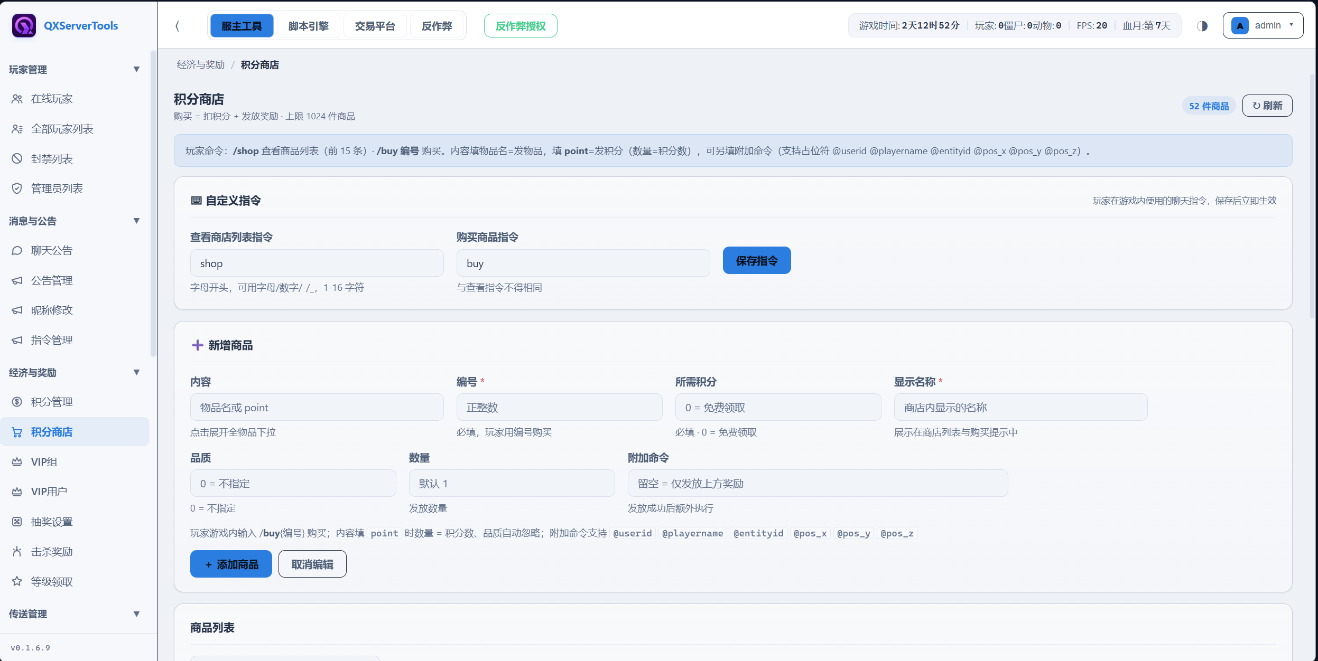Collapse the sidebar with the back chevron
The height and width of the screenshot is (661, 1318).
[178, 26]
